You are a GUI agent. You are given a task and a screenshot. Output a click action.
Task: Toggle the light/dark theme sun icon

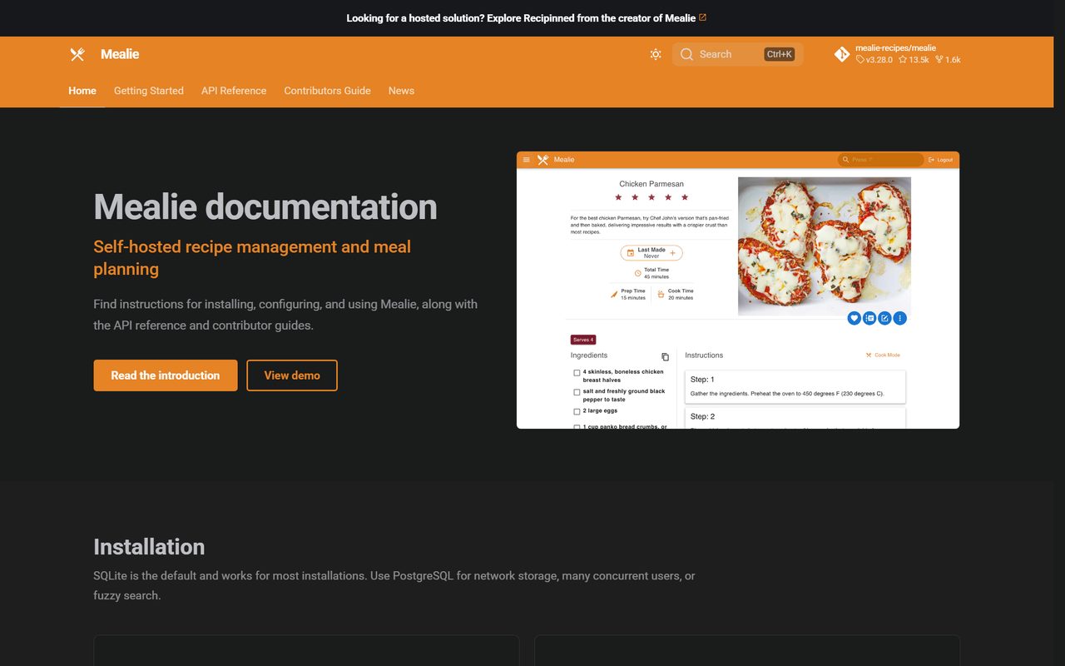point(656,54)
